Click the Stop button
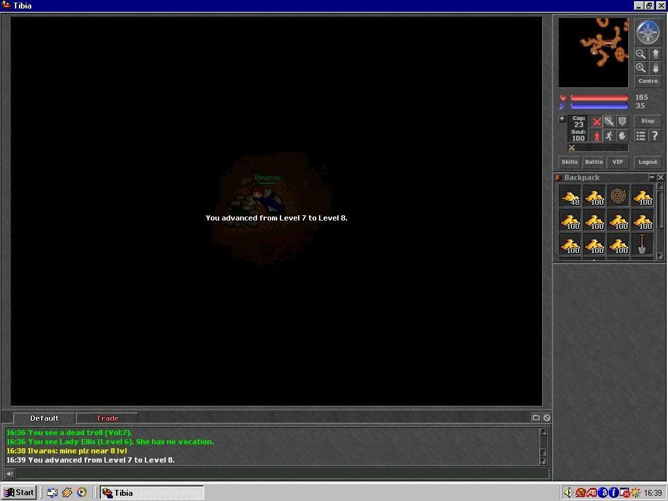Screen dimensions: 668x501 [x=648, y=121]
